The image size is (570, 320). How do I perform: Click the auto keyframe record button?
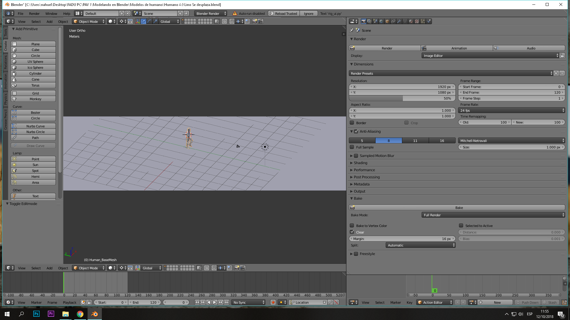click(273, 302)
